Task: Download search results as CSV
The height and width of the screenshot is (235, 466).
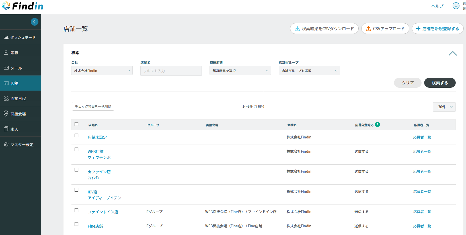Action: [x=324, y=29]
